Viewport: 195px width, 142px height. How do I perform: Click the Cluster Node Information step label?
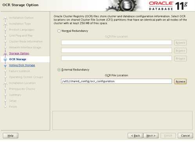click(x=26, y=41)
